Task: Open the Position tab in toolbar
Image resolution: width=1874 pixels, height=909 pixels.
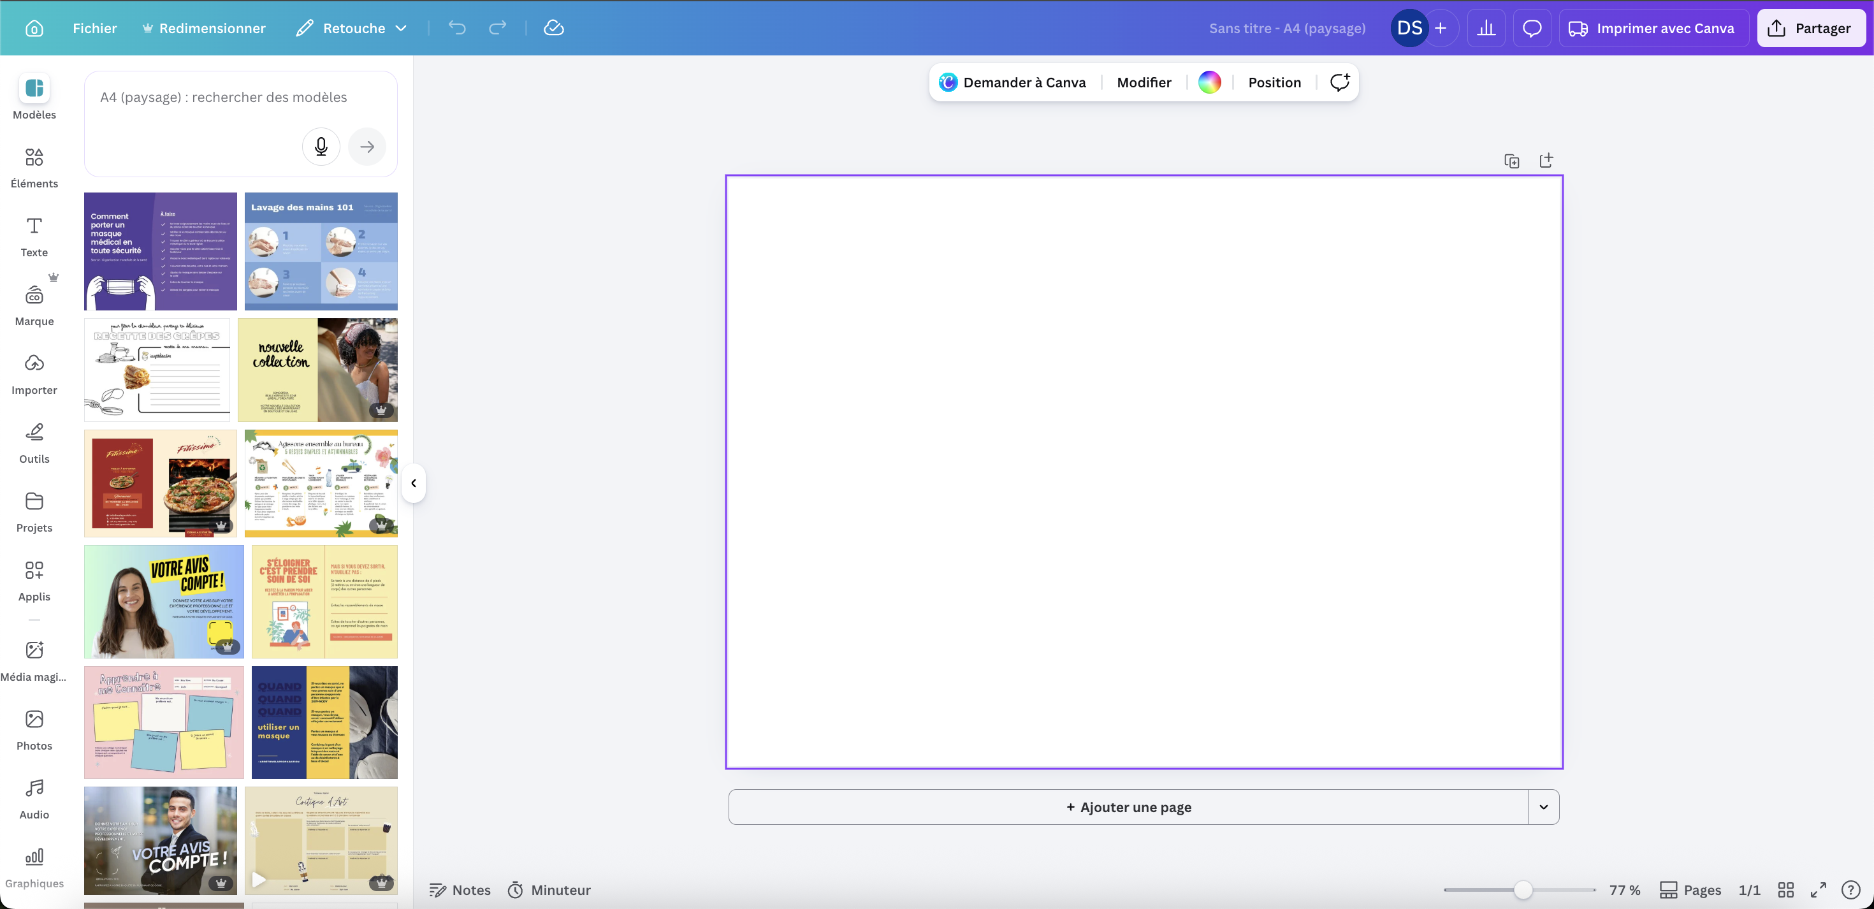Action: (x=1274, y=82)
